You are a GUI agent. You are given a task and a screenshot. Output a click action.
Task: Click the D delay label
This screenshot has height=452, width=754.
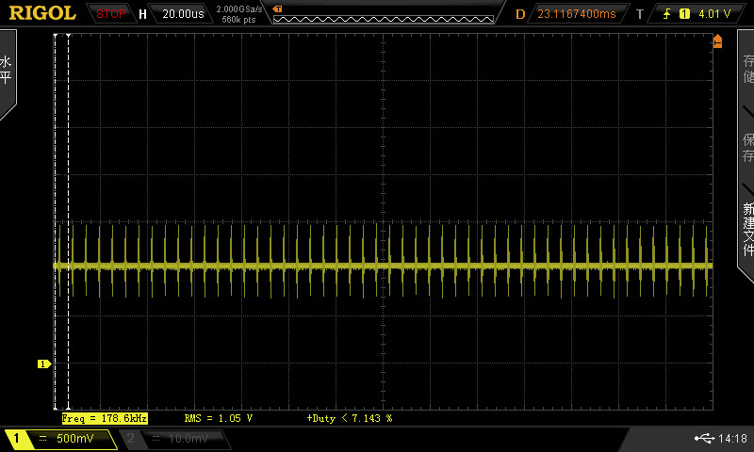520,14
